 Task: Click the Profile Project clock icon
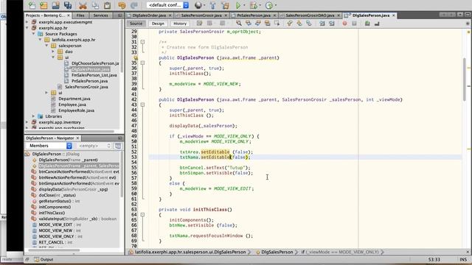(269, 5)
